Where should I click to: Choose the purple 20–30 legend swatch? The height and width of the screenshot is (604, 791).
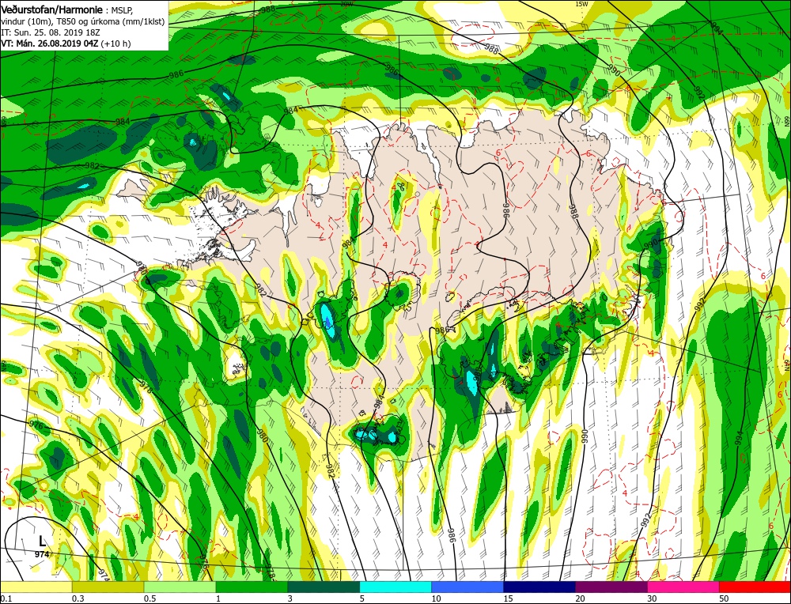tap(611, 587)
